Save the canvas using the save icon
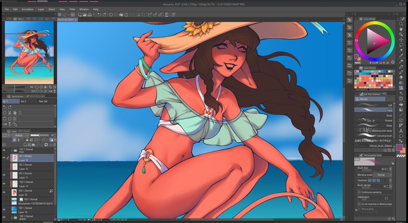This screenshot has height=223, width=408. tap(90, 15)
